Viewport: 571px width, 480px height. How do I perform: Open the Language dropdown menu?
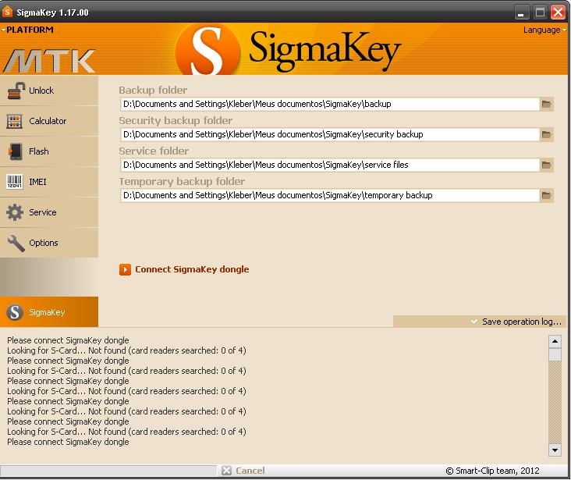(x=544, y=30)
